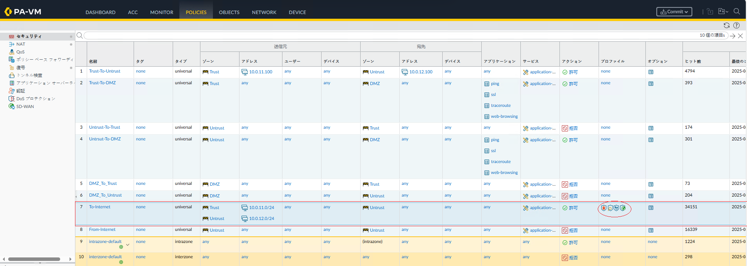
Task: Switch to the MONITOR tab
Action: pyautogui.click(x=161, y=12)
